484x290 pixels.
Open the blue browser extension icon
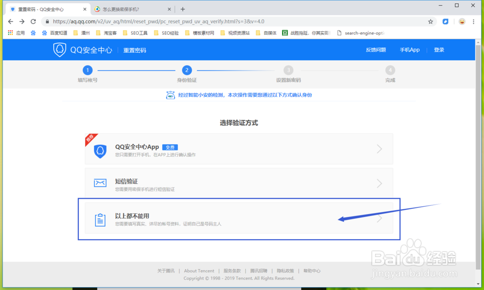[445, 22]
